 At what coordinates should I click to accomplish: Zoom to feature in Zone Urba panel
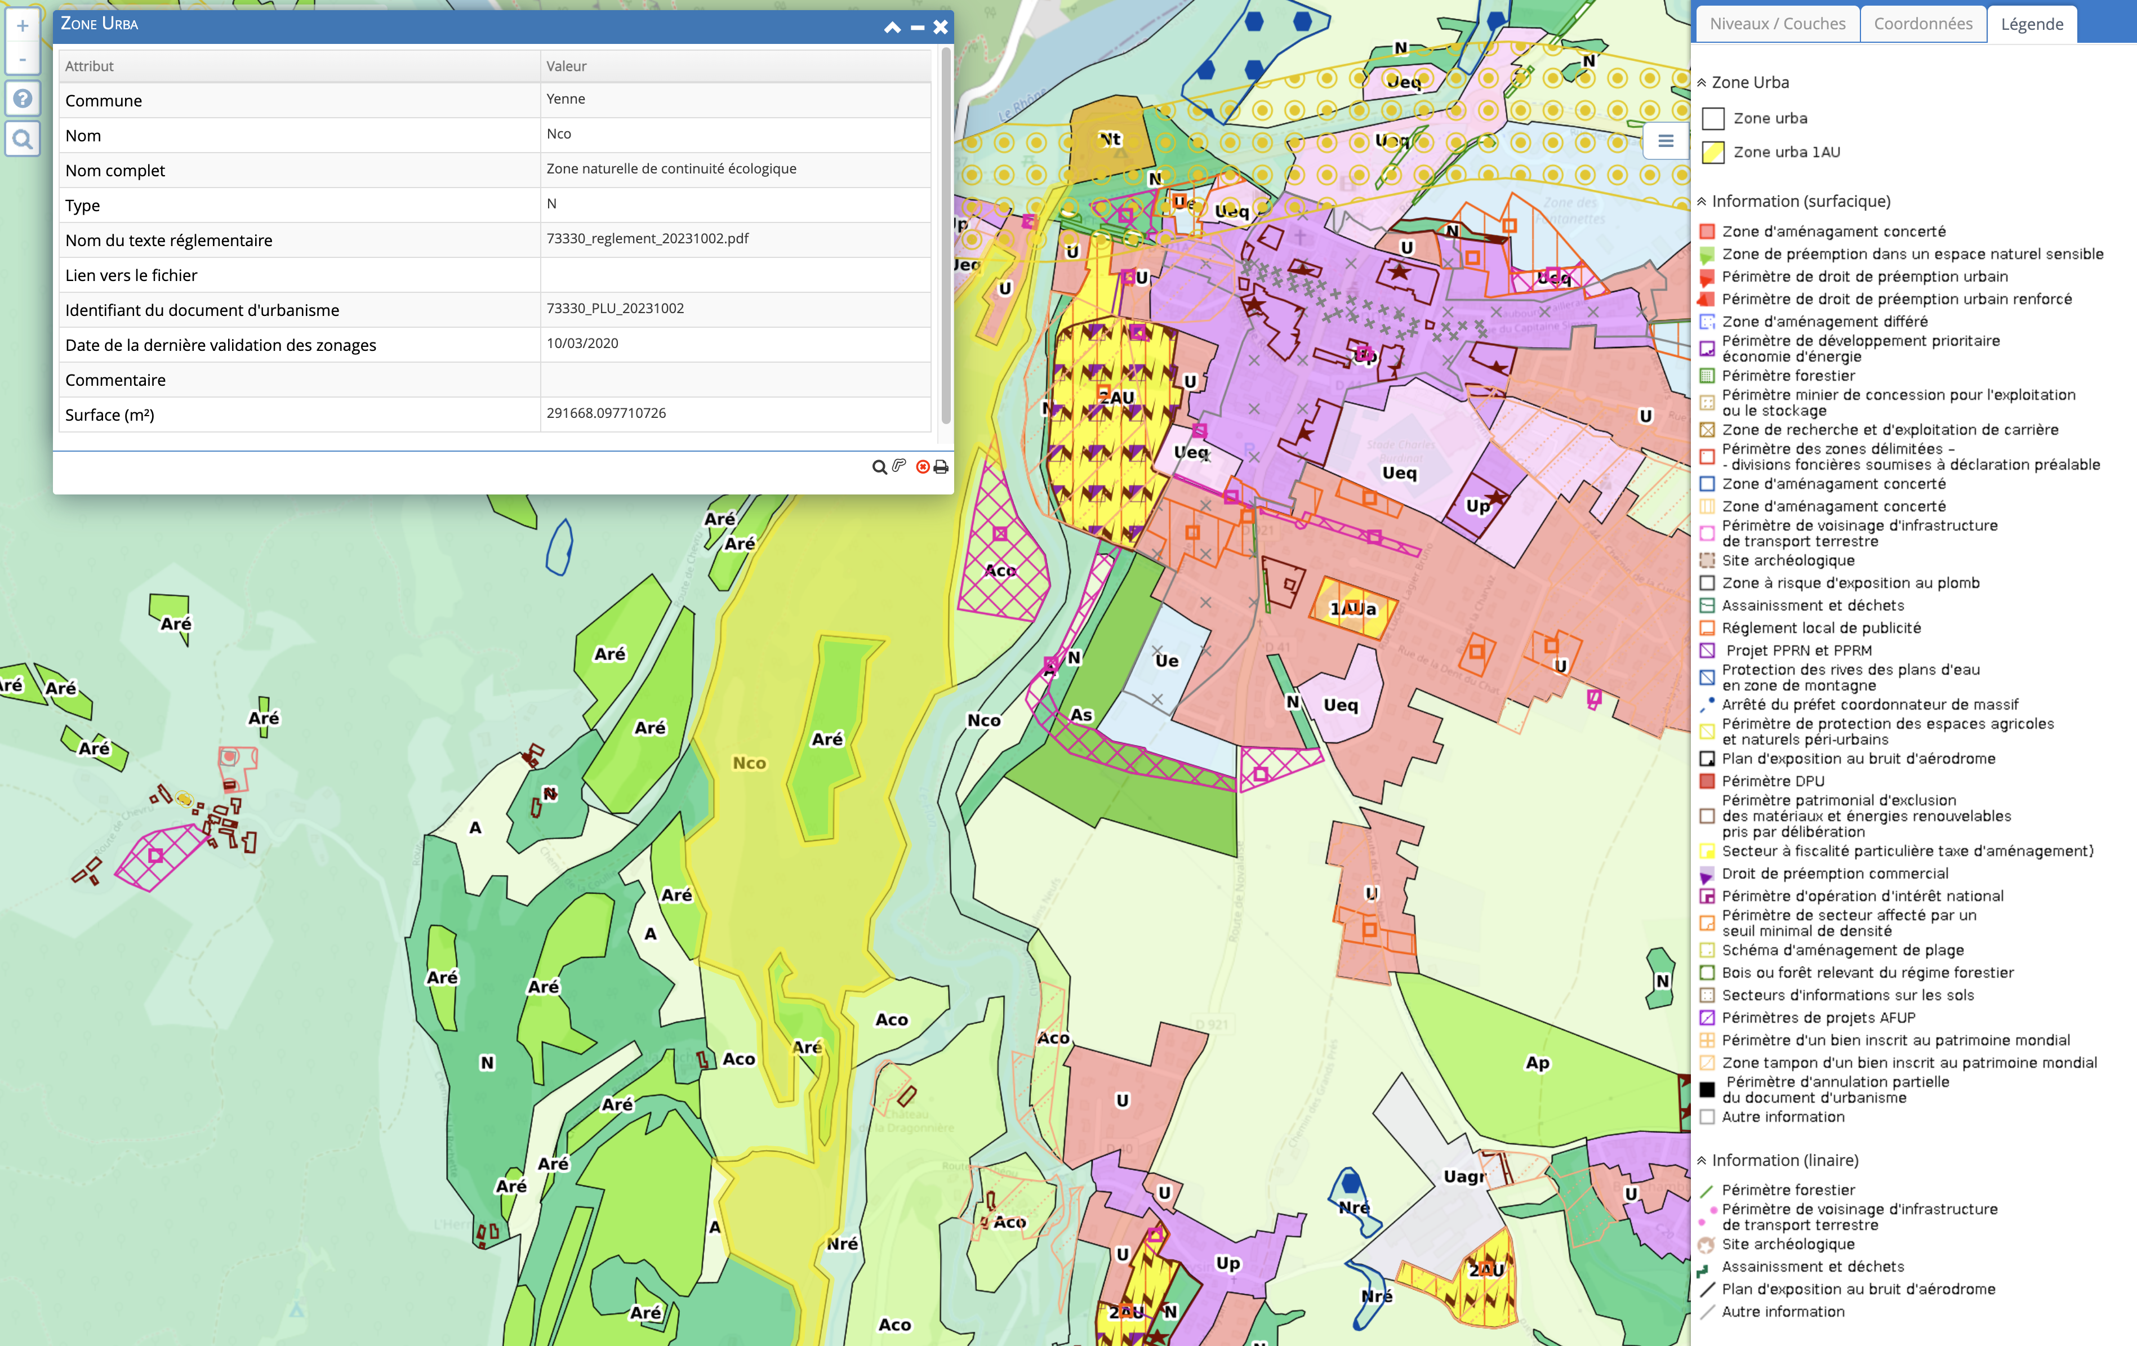coord(879,467)
